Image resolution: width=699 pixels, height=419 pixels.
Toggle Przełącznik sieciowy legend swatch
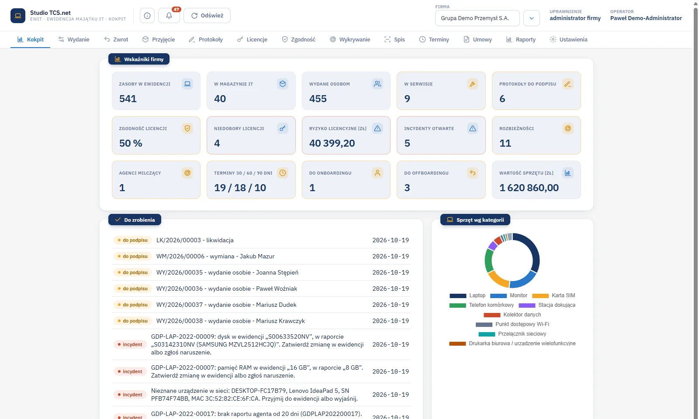tap(487, 334)
